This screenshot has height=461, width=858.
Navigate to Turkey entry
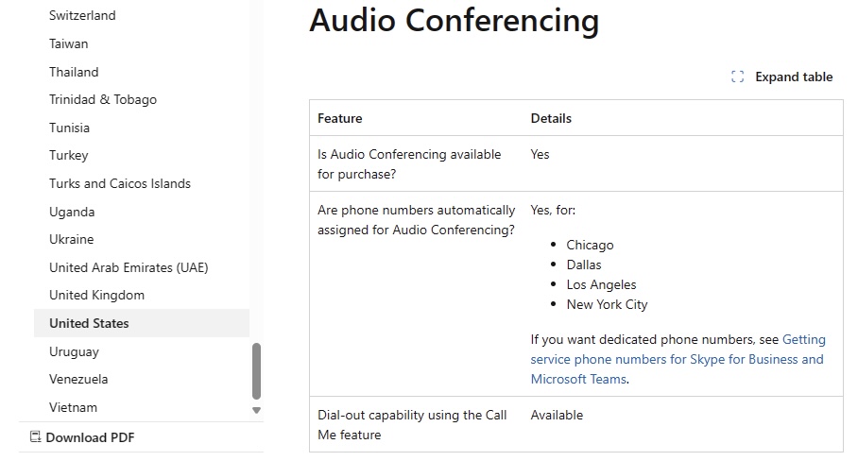pos(68,155)
